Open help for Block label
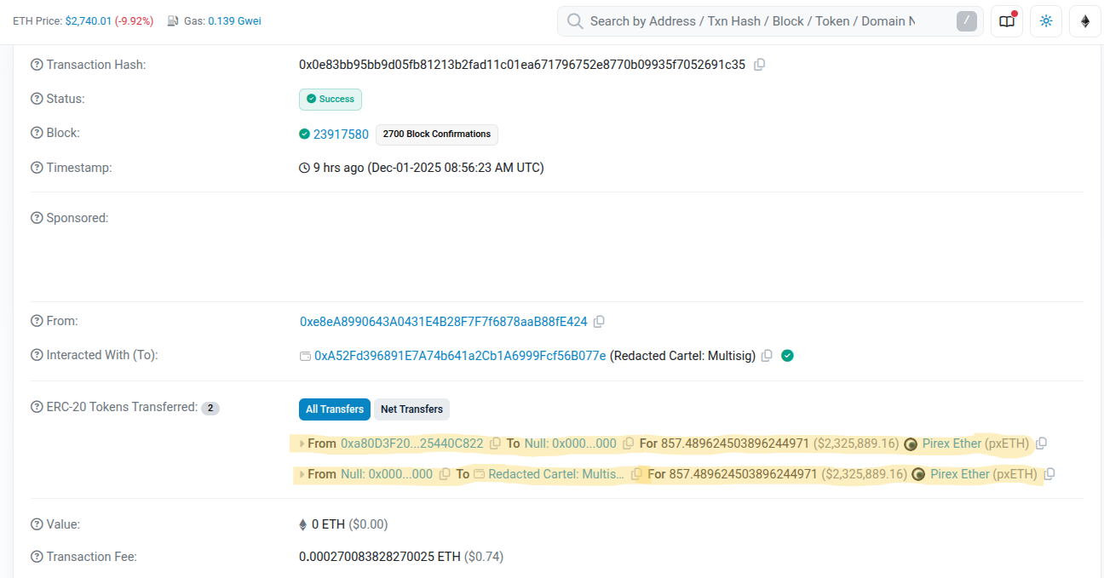The height and width of the screenshot is (578, 1104). [37, 133]
